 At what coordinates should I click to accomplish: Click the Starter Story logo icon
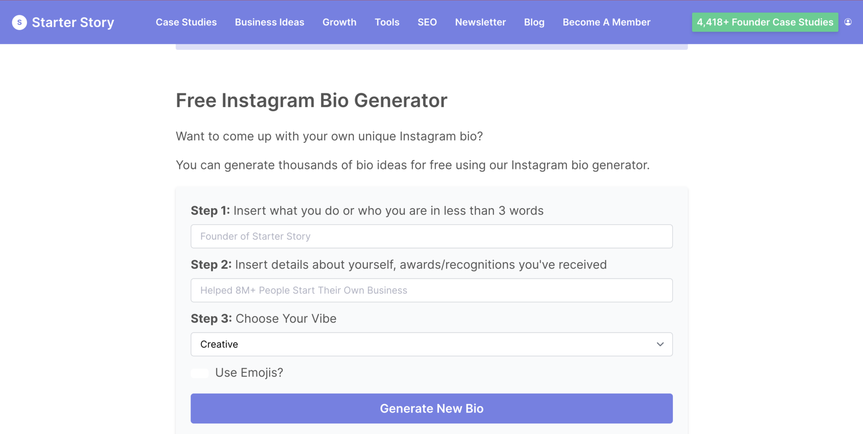(x=19, y=22)
